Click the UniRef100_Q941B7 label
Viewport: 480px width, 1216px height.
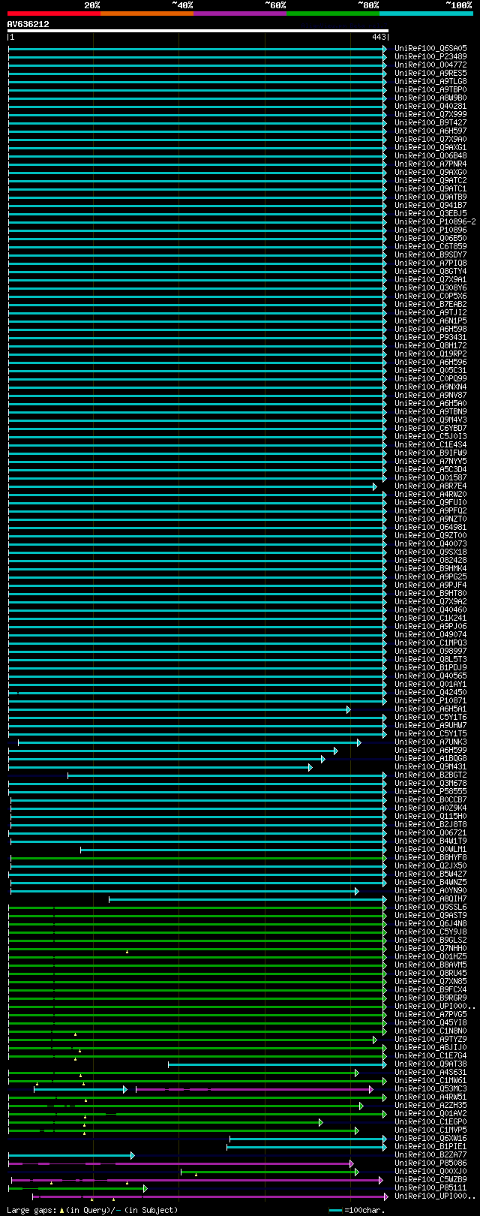coord(430,206)
